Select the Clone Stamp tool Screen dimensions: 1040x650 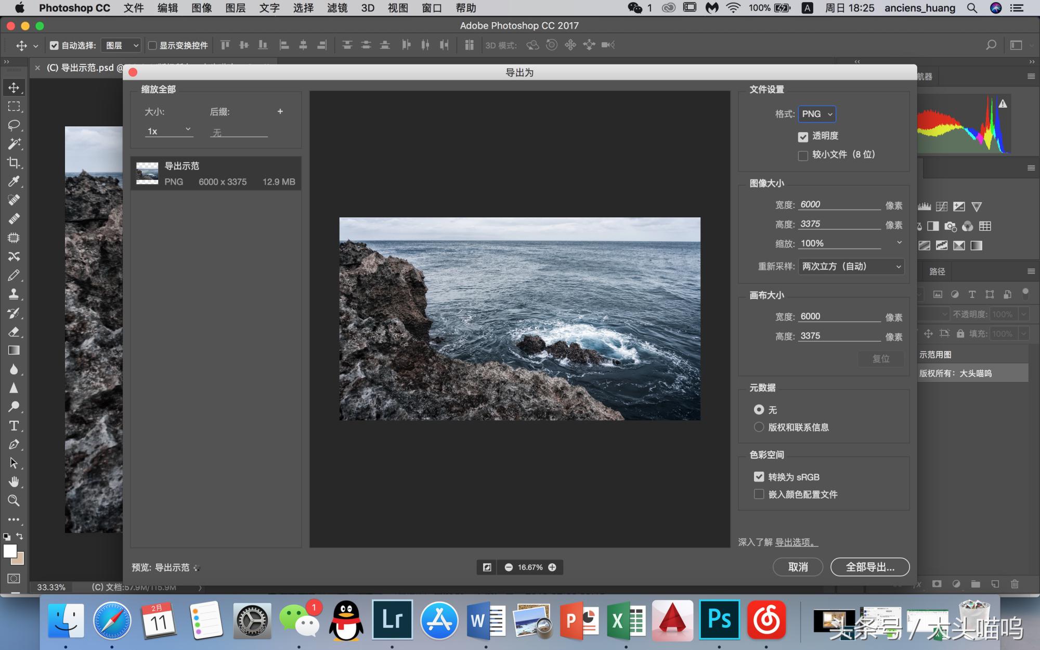click(14, 294)
